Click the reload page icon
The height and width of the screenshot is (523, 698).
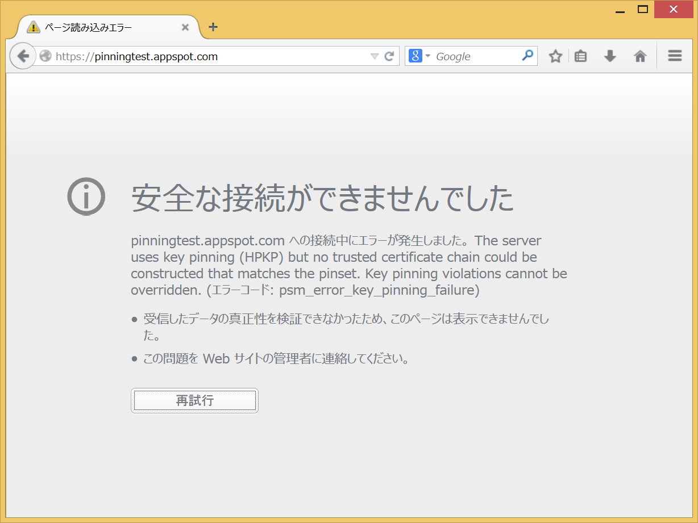(x=389, y=56)
